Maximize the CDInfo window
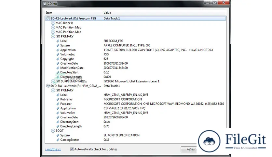 214,3
